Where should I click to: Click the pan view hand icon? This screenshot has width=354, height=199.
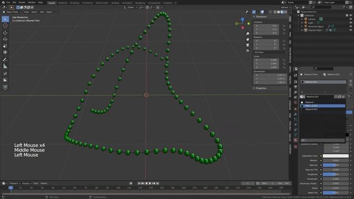[x=248, y=39]
